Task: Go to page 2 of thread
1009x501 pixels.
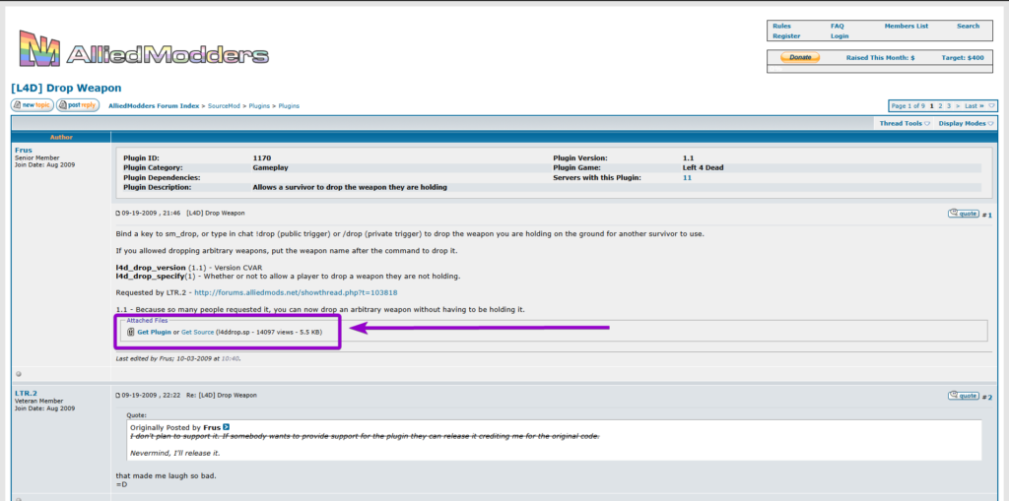Action: click(x=940, y=105)
